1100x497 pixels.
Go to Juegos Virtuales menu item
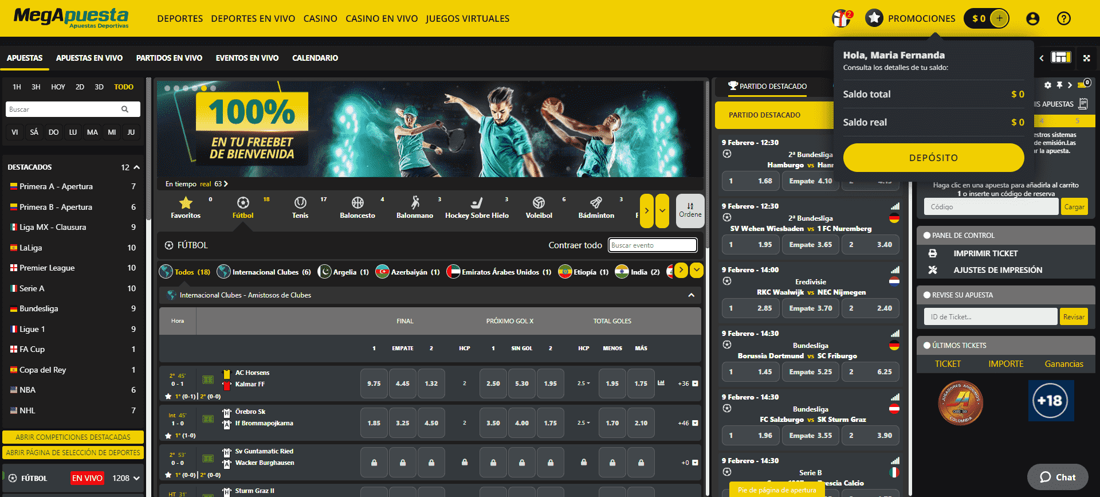pyautogui.click(x=467, y=19)
